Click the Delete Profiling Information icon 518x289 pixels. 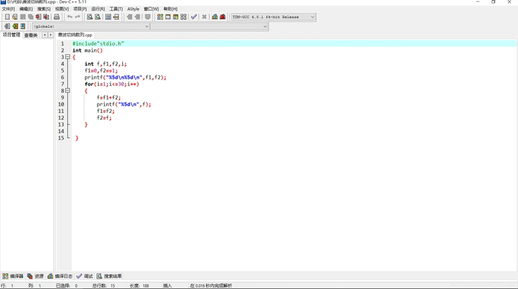pyautogui.click(x=223, y=17)
